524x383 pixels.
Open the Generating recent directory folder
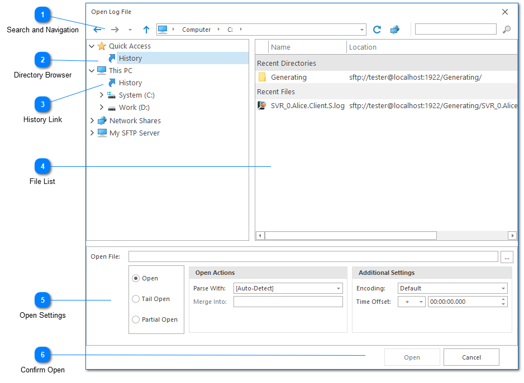coord(288,77)
